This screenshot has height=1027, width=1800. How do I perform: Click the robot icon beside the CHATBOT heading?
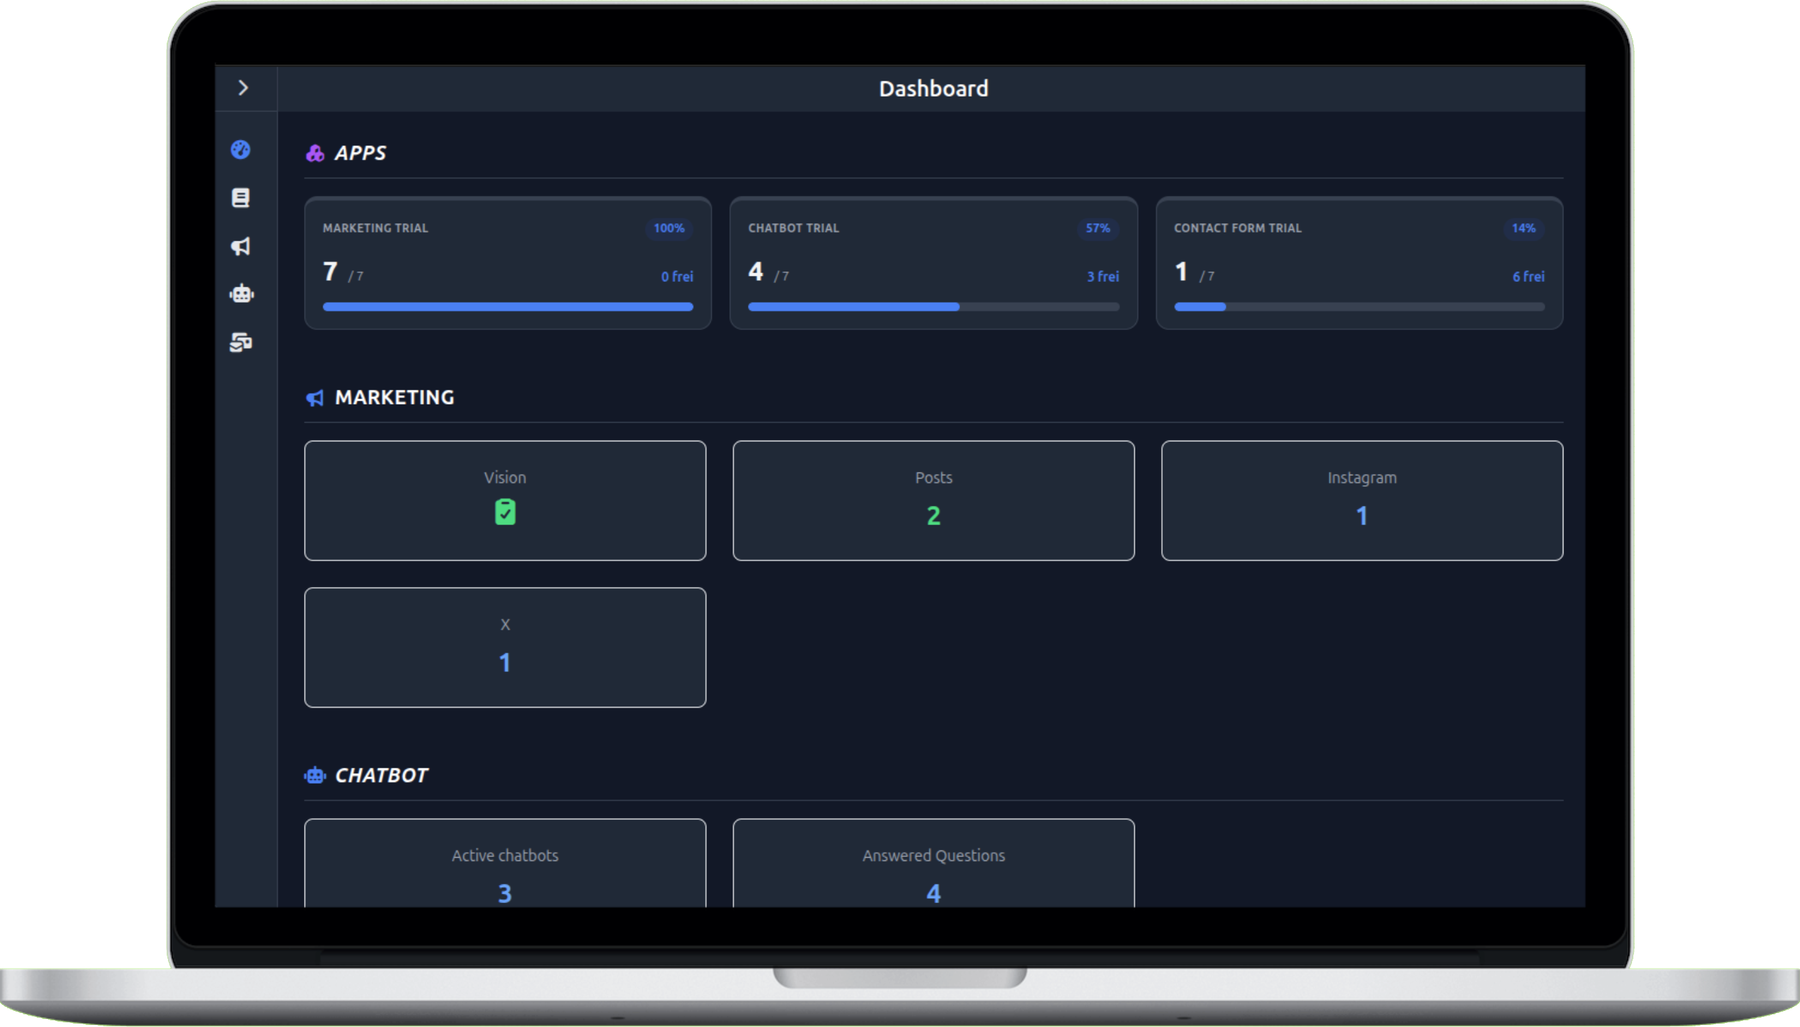[315, 775]
